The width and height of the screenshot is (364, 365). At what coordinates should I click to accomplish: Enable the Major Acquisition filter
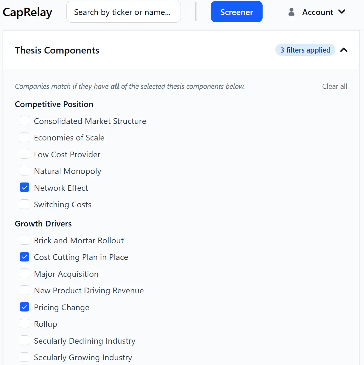tap(24, 273)
